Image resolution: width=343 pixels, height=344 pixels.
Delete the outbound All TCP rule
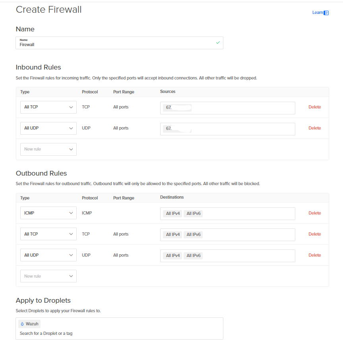[314, 234]
